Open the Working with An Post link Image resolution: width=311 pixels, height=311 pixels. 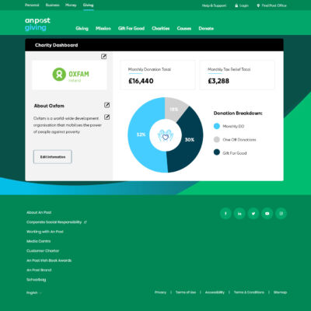click(x=45, y=232)
